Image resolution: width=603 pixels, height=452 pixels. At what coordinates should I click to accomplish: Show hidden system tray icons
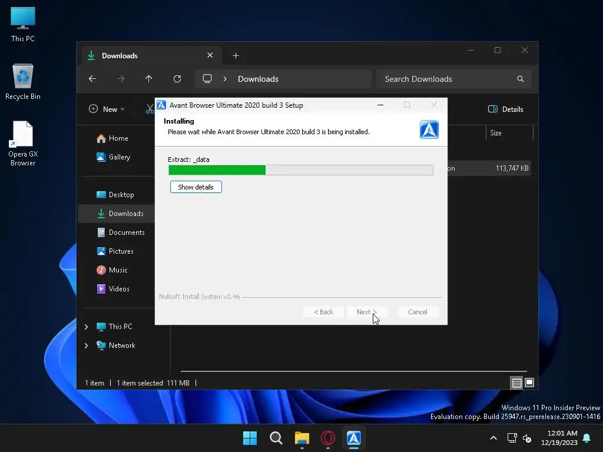pos(493,438)
